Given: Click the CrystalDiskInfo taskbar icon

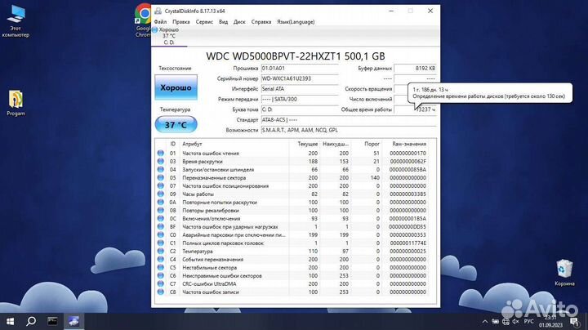Looking at the screenshot, I should pyautogui.click(x=73, y=321).
